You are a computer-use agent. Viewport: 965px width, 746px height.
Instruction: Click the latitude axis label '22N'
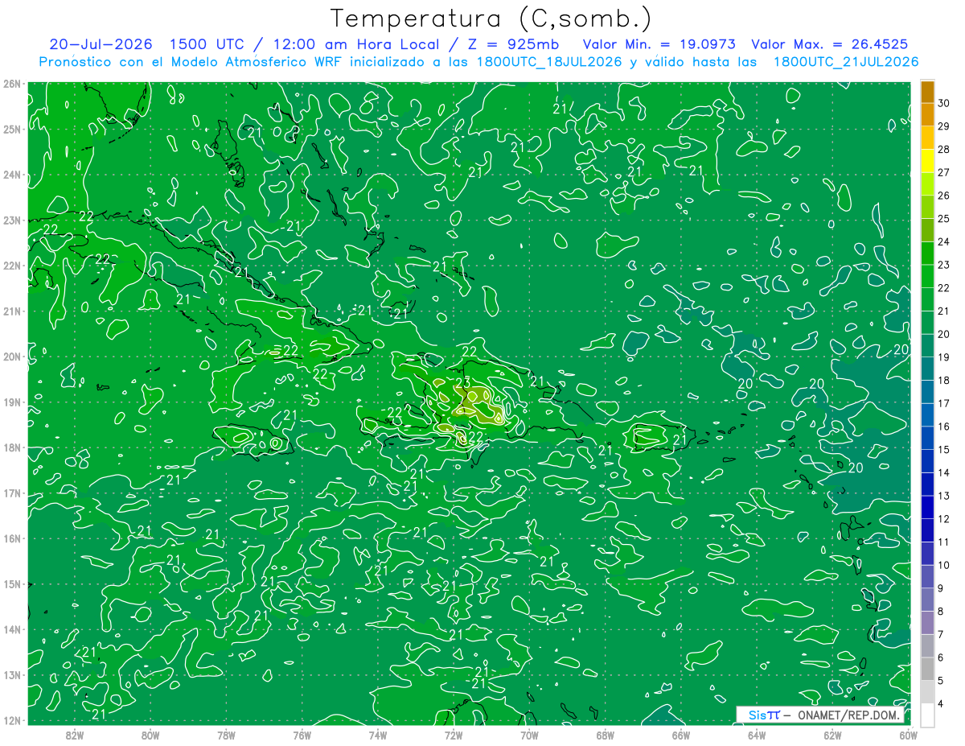pos(11,266)
